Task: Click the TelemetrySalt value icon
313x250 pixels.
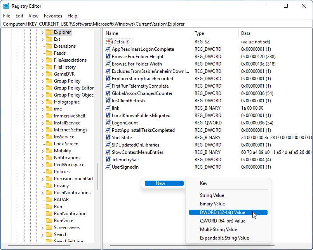Action: coord(108,160)
